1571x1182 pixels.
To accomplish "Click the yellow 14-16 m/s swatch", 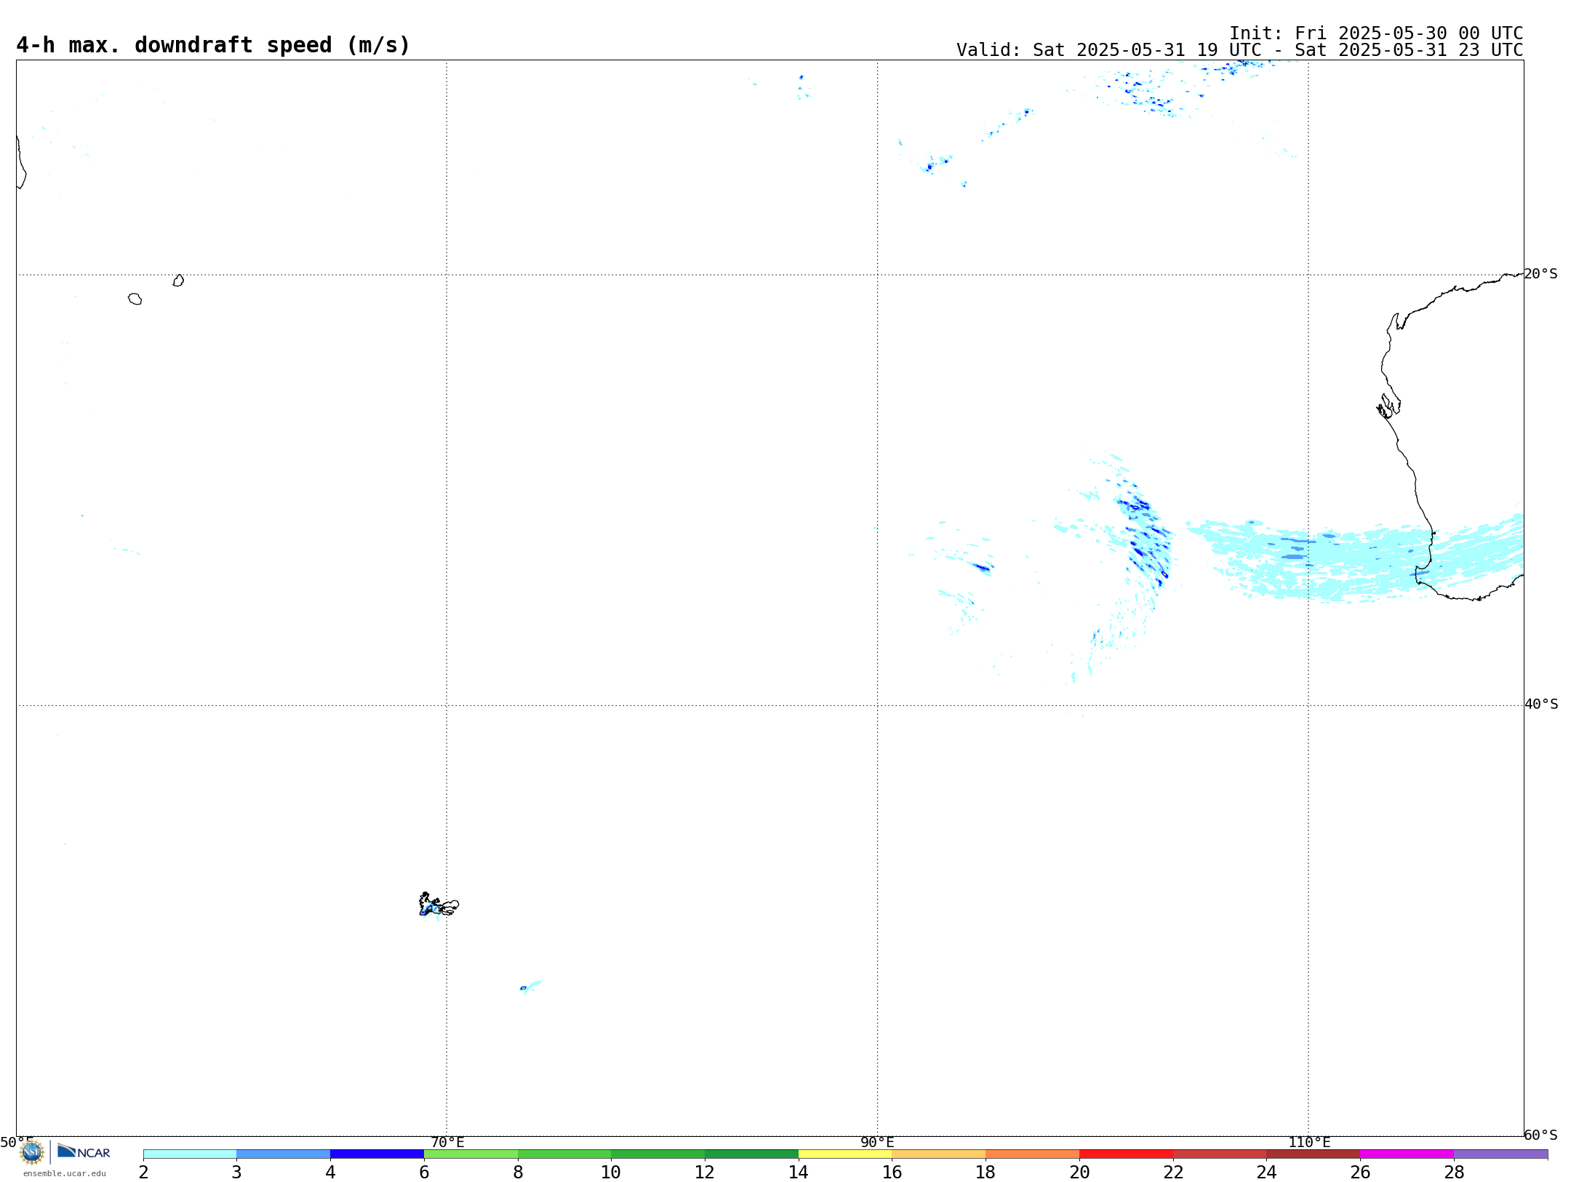I will (x=845, y=1154).
